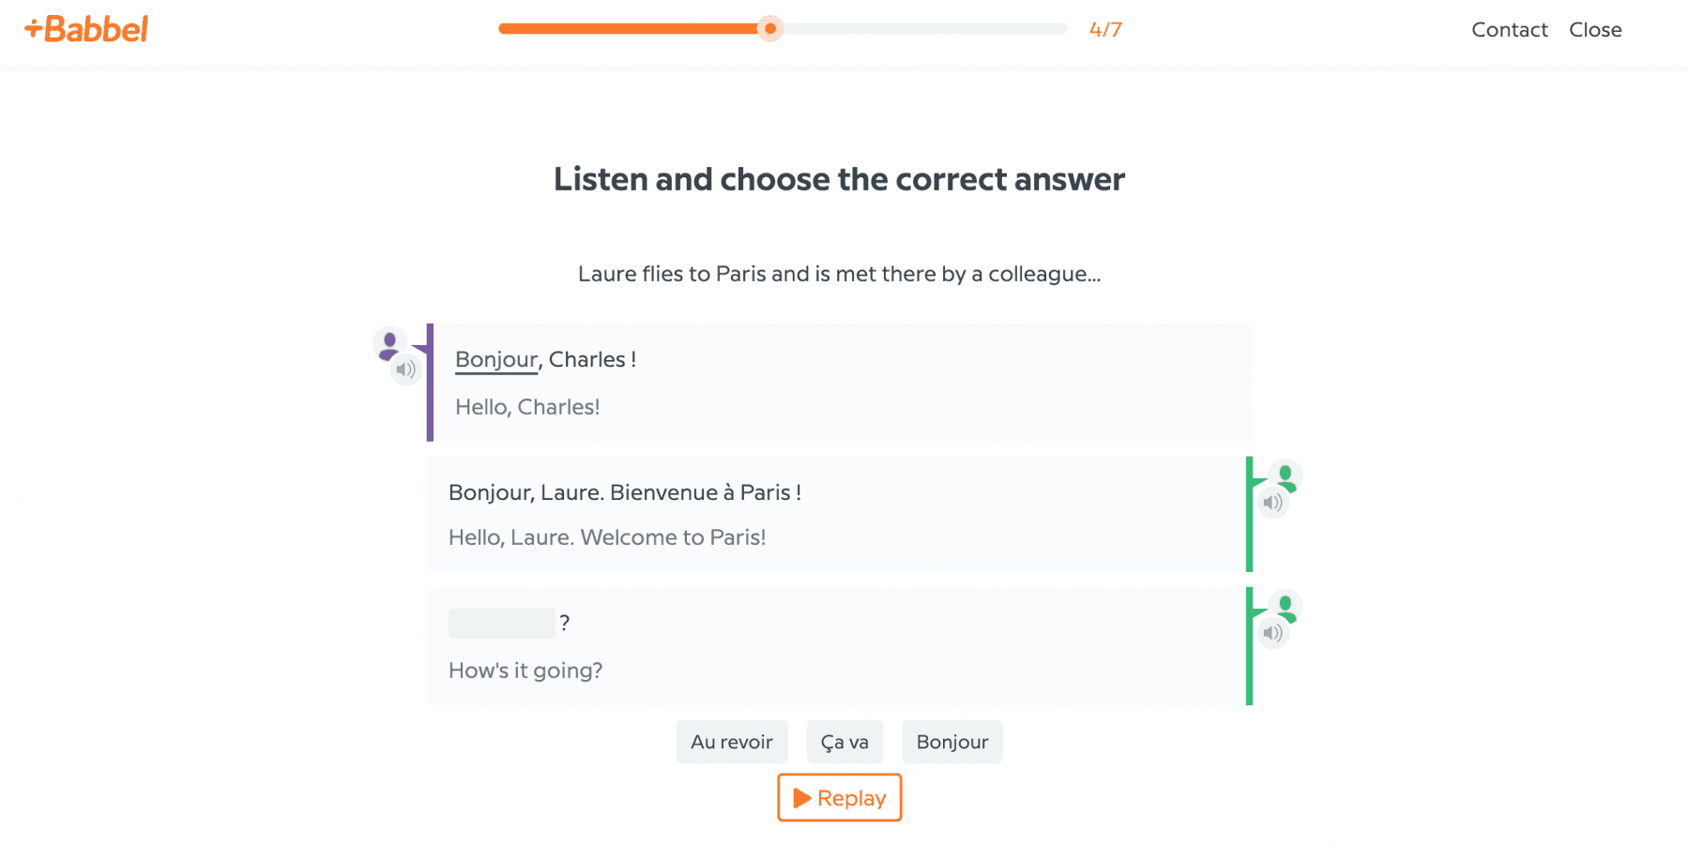Click the circular handle on the progress bar
Screen dimensions: 1689x845
tap(769, 28)
